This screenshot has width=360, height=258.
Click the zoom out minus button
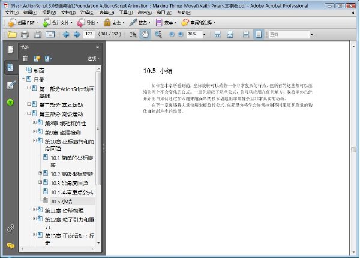(172, 34)
